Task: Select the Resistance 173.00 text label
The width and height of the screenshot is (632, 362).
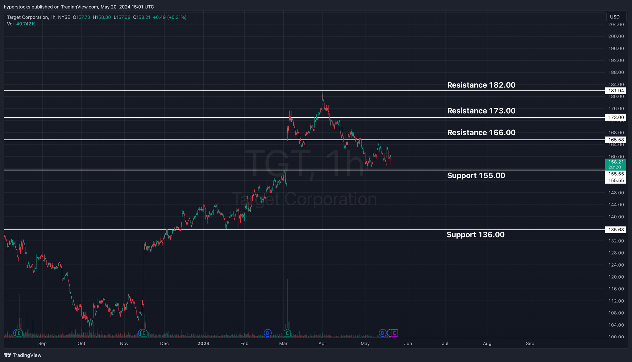Action: pos(481,111)
